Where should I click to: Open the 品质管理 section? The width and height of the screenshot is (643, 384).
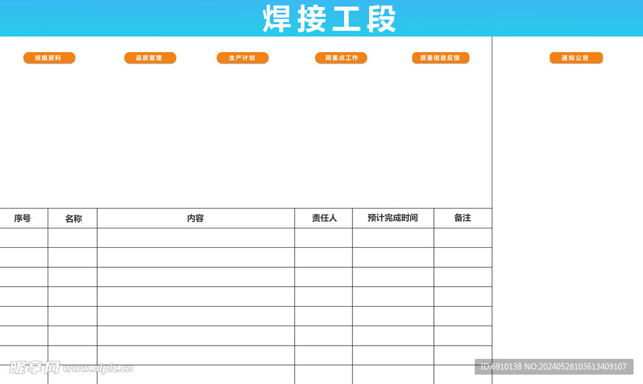[x=150, y=58]
